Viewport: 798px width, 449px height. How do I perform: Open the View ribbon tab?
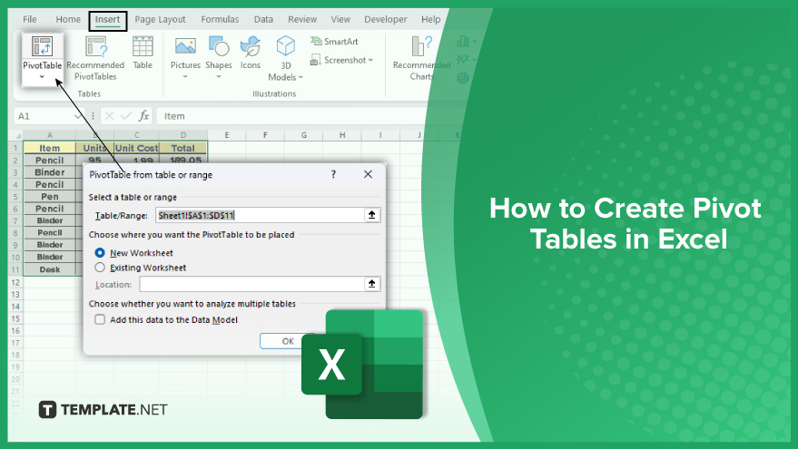point(340,19)
